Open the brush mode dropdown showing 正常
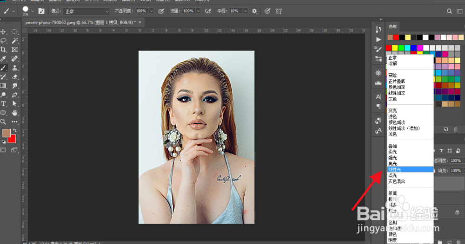This screenshot has height=244, width=465. click(x=86, y=11)
